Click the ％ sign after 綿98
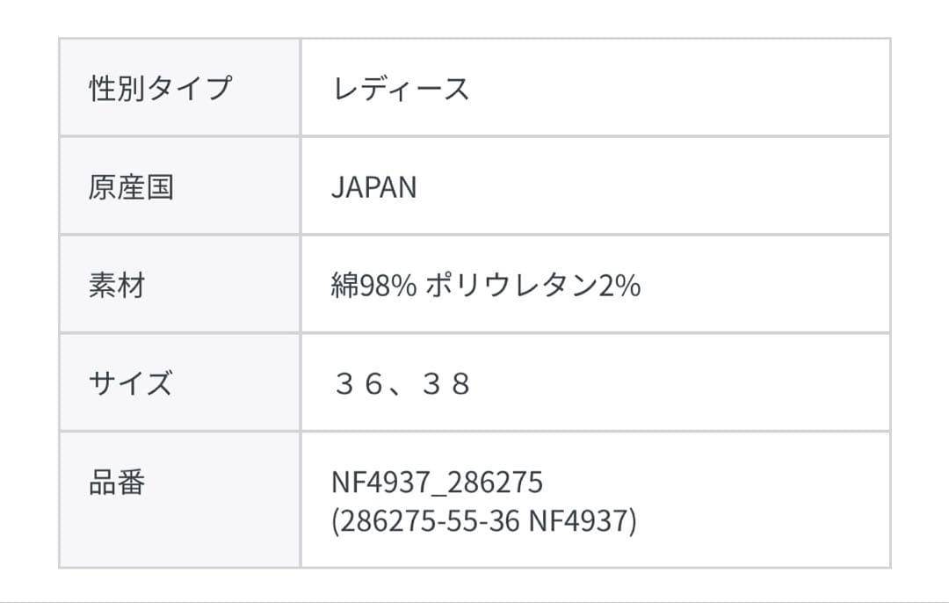Image resolution: width=949 pixels, height=603 pixels. coord(404,286)
